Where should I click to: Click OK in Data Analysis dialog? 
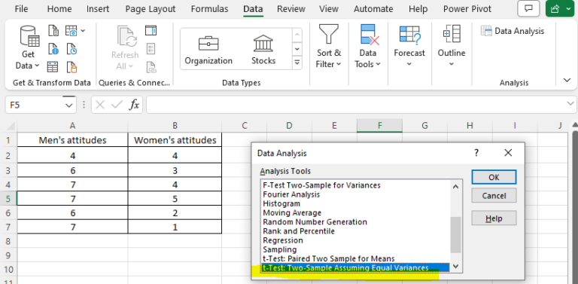(x=494, y=178)
